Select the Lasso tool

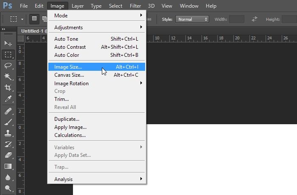click(8, 66)
